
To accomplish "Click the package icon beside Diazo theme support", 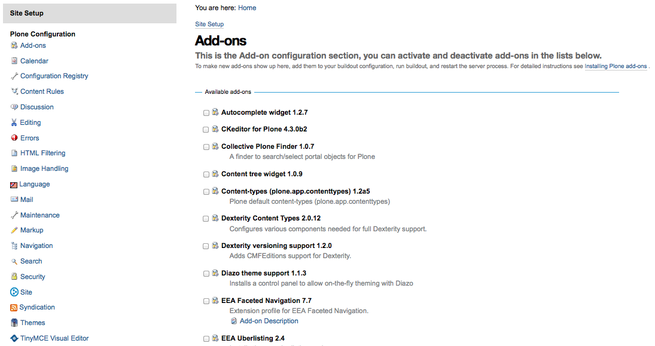I will [215, 272].
